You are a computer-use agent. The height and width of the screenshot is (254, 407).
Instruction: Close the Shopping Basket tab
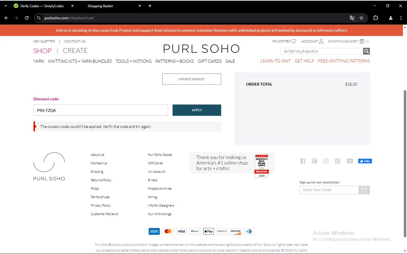pyautogui.click(x=140, y=6)
